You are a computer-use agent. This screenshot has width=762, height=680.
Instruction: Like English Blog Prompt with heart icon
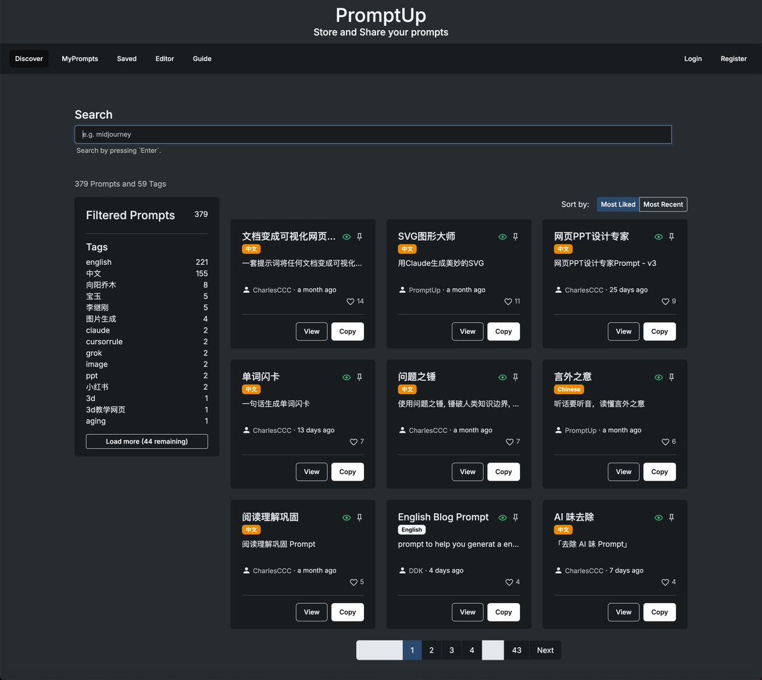(509, 582)
